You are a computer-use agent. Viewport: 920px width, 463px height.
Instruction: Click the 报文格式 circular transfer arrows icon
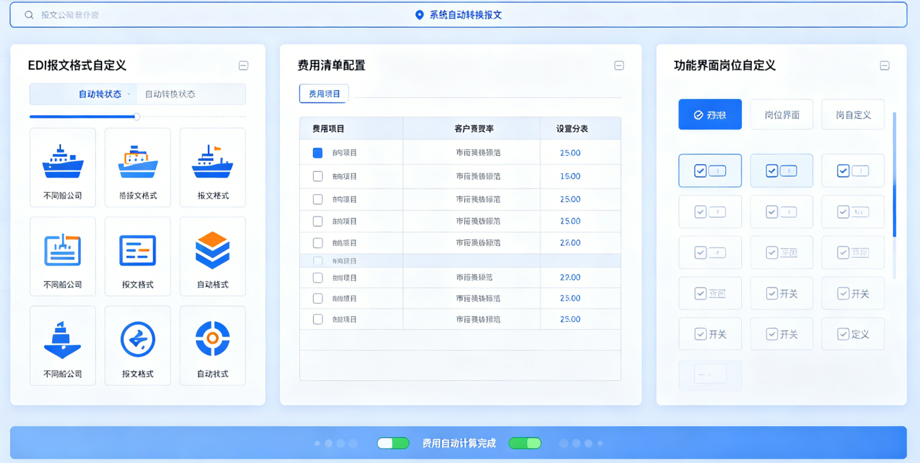pyautogui.click(x=138, y=345)
